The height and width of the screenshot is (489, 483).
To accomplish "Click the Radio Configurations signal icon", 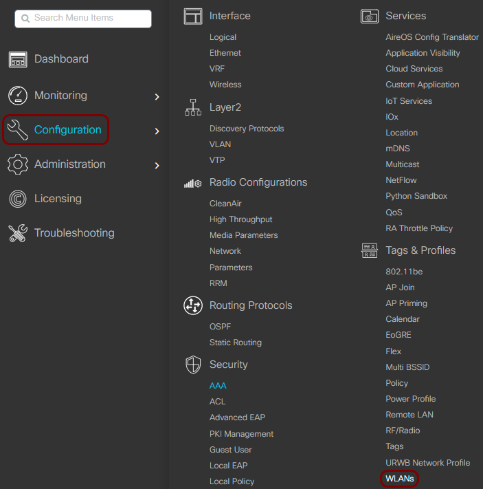I will (193, 184).
